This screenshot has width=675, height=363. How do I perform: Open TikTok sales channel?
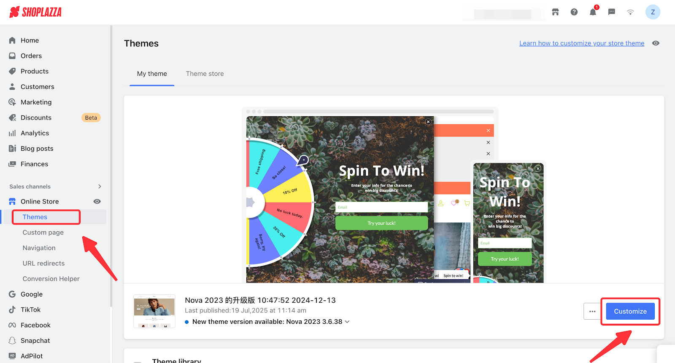click(30, 310)
